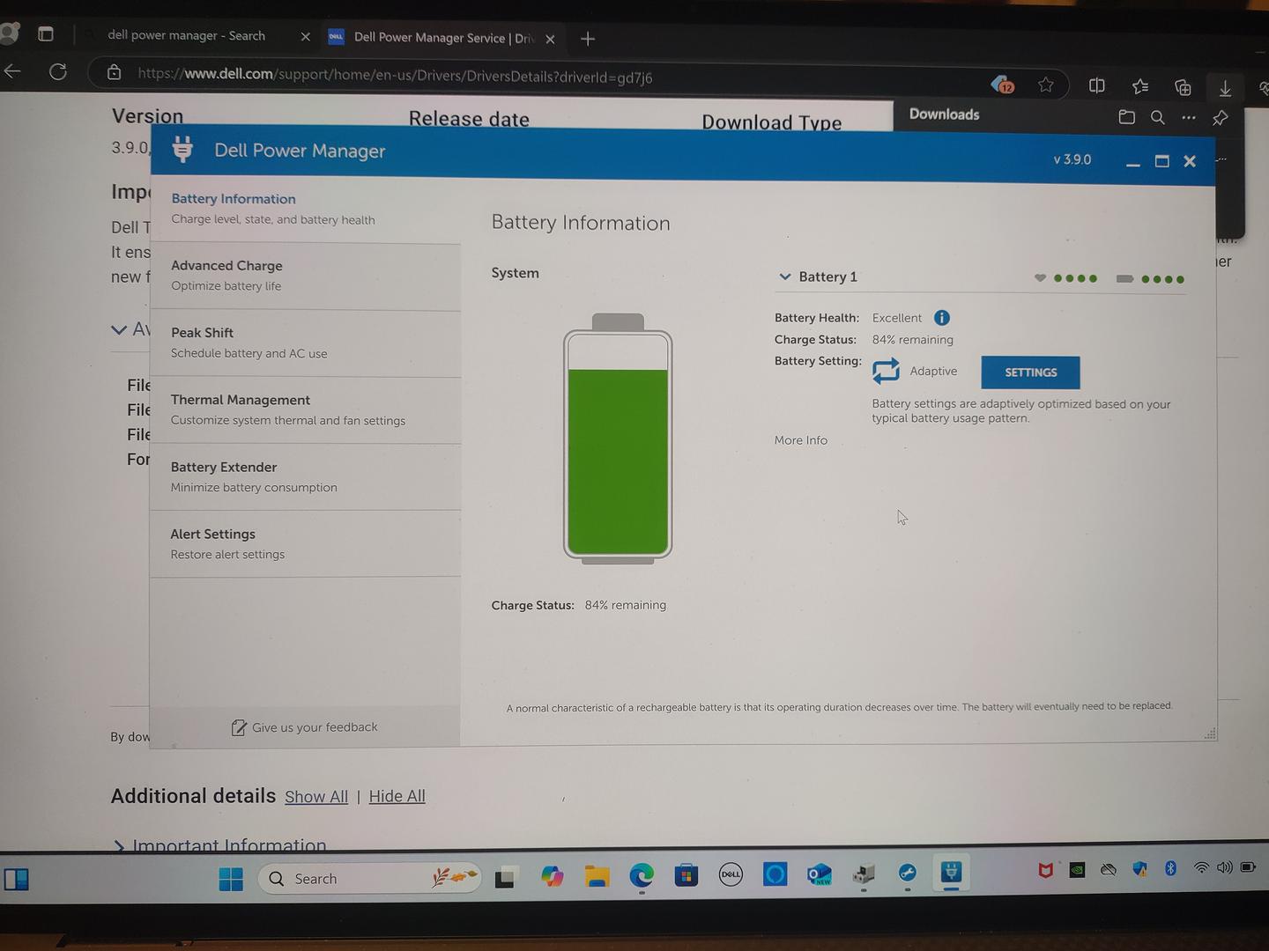This screenshot has width=1269, height=951.
Task: Go to Thermal Management settings
Action: click(x=306, y=410)
